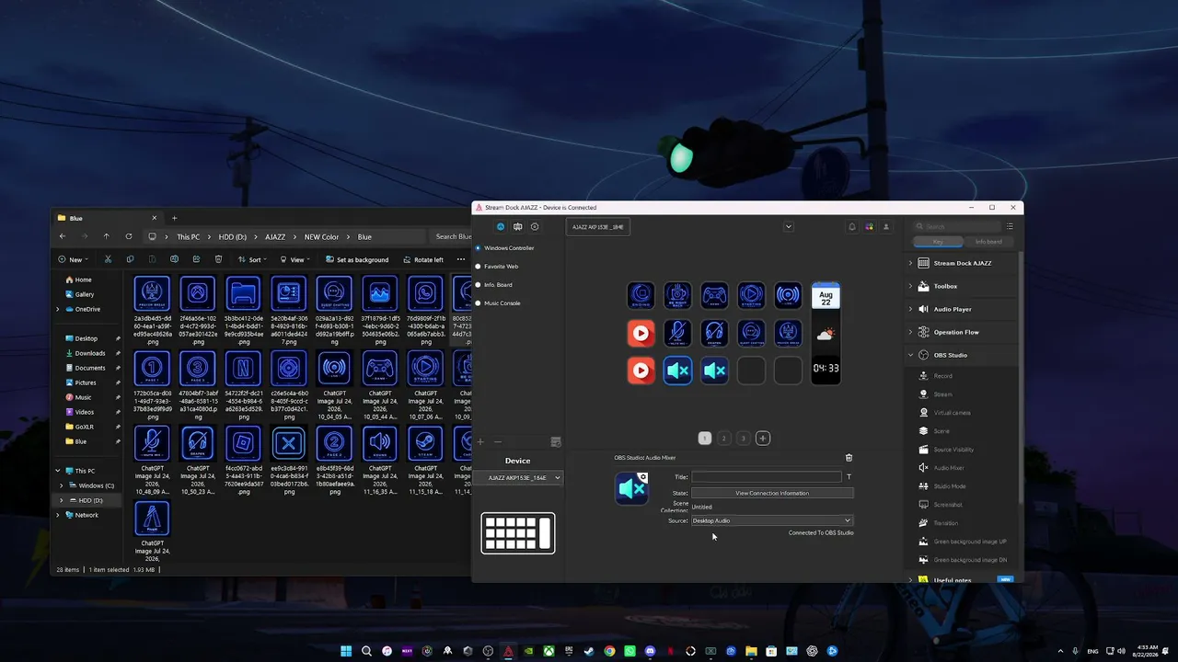The height and width of the screenshot is (662, 1178).
Task: Click NEW Color in the breadcrumb path
Action: pyautogui.click(x=321, y=237)
